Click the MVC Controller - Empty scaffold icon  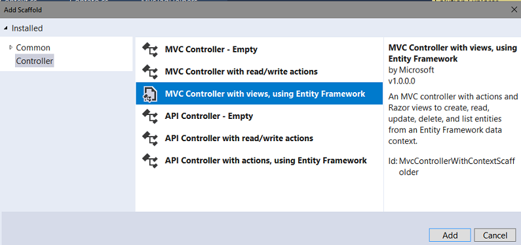click(x=150, y=50)
